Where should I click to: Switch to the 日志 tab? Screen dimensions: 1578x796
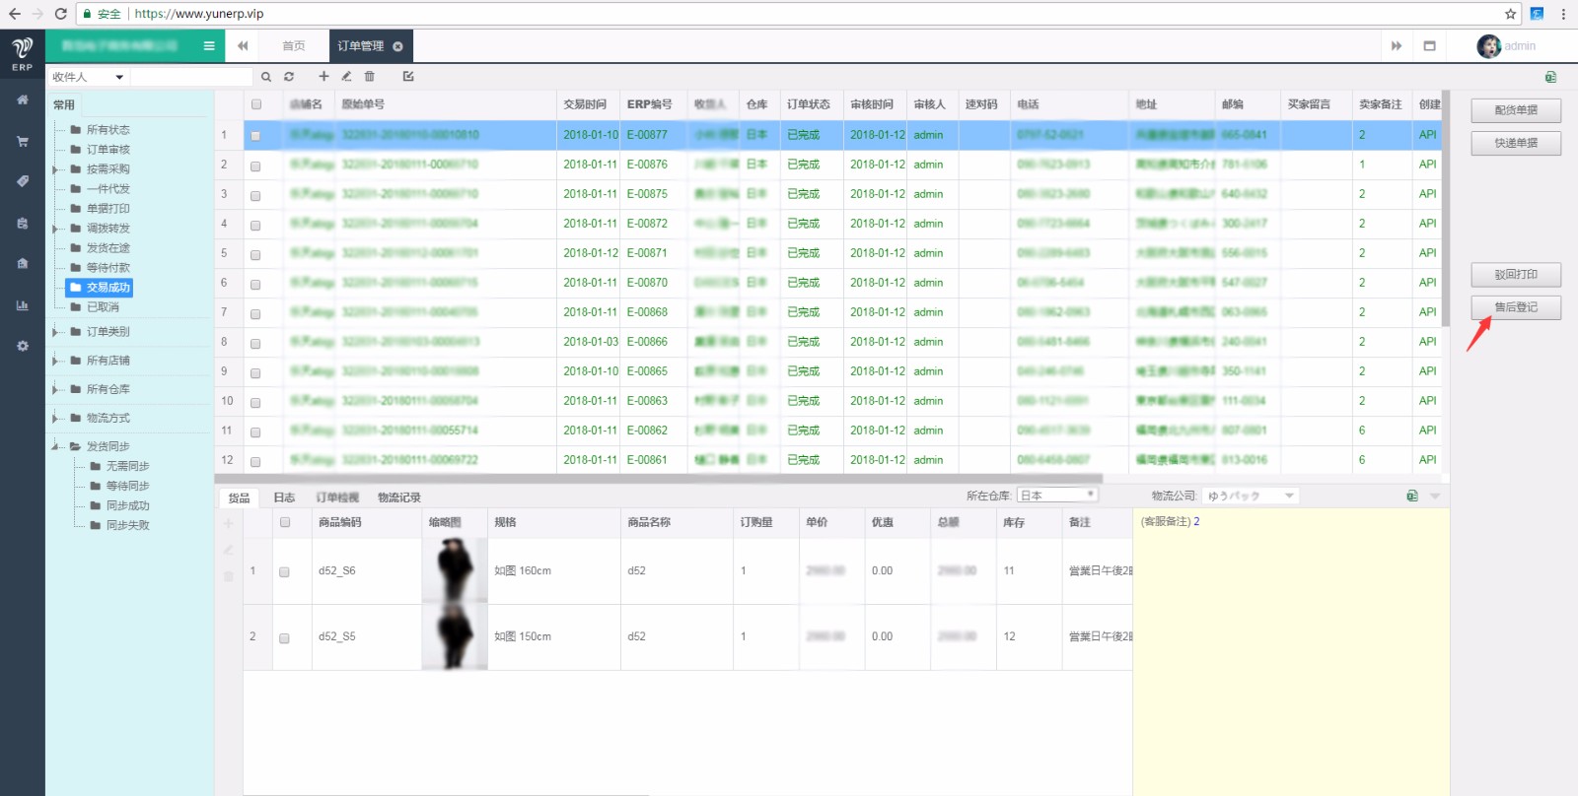[284, 497]
